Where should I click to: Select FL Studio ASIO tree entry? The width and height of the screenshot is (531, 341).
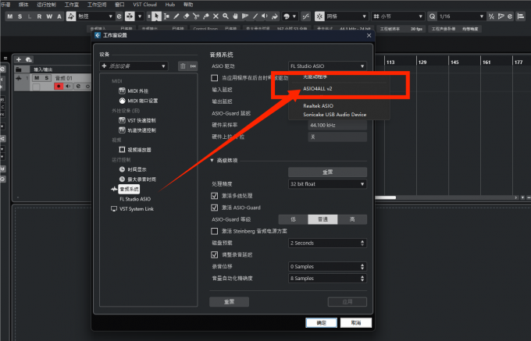[x=135, y=199]
